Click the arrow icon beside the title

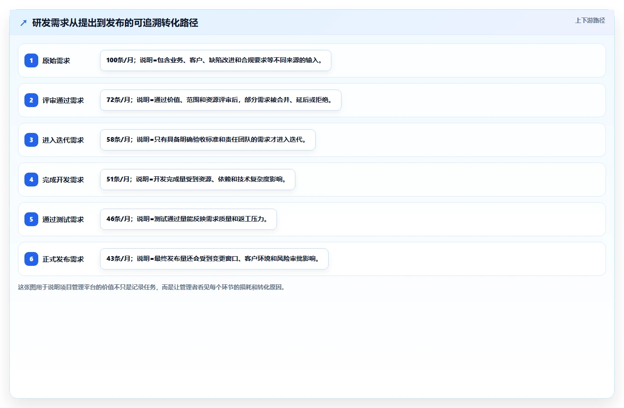pyautogui.click(x=24, y=23)
